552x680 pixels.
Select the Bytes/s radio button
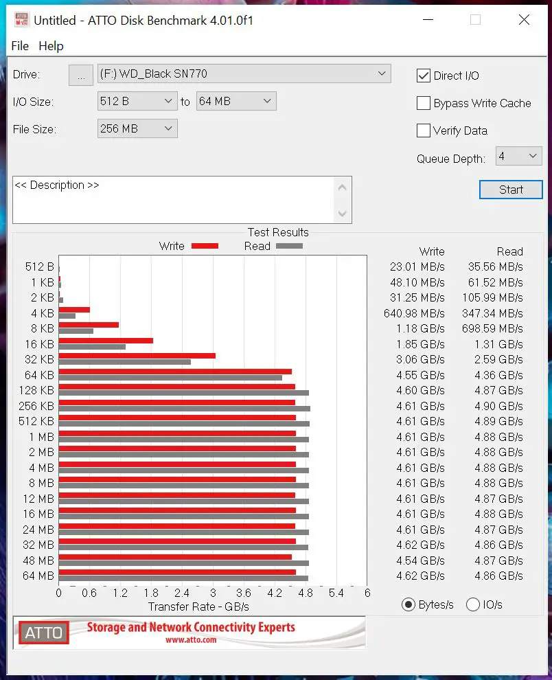(409, 604)
